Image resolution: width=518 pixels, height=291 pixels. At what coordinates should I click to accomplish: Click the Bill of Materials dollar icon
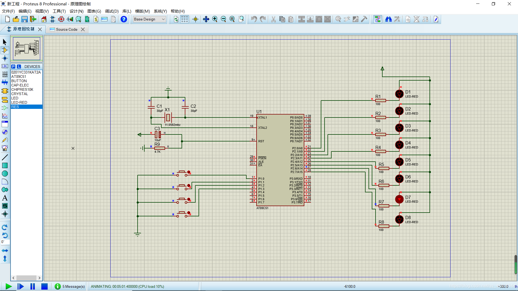(x=96, y=19)
